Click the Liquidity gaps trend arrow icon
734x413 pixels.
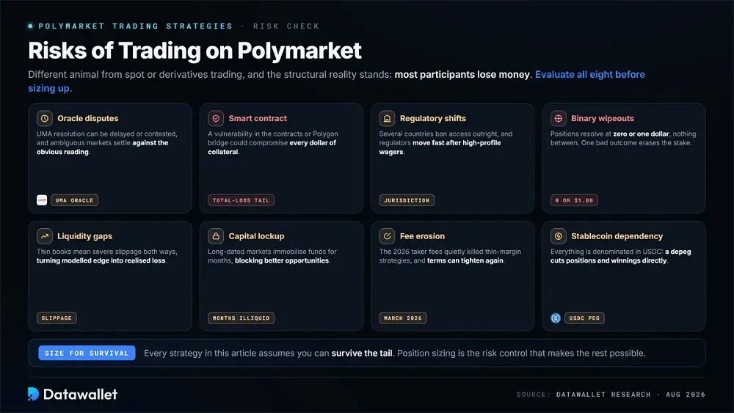(x=45, y=236)
